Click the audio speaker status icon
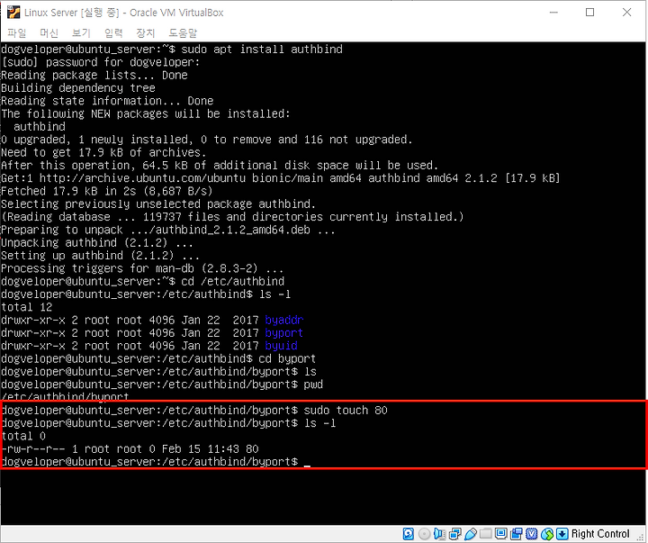Image resolution: width=648 pixels, height=543 pixels. point(439,534)
